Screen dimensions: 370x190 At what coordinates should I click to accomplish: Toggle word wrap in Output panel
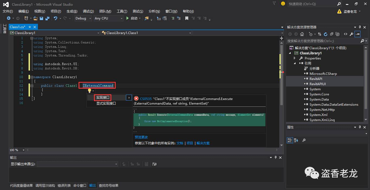click(x=154, y=164)
